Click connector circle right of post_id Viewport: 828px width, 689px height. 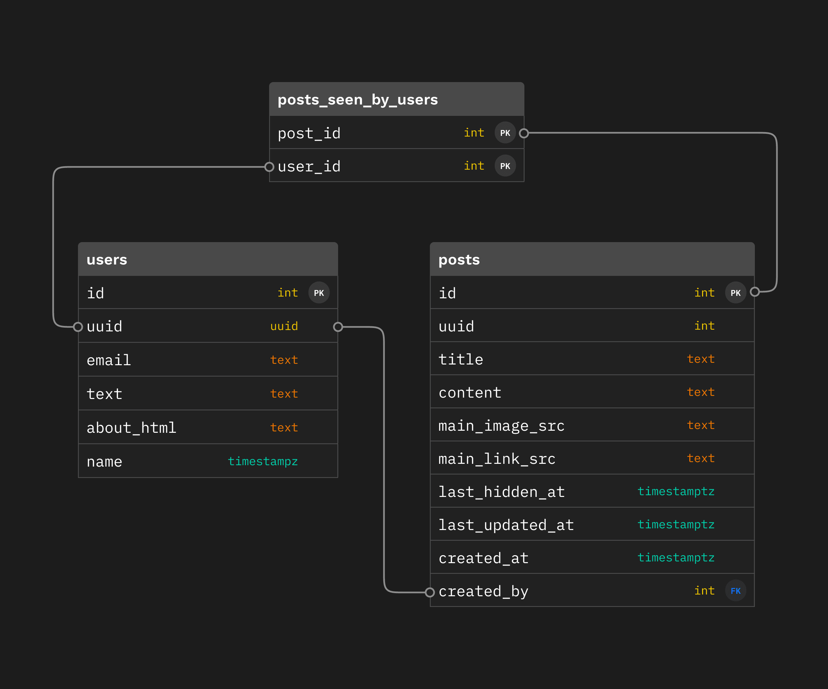(x=524, y=133)
